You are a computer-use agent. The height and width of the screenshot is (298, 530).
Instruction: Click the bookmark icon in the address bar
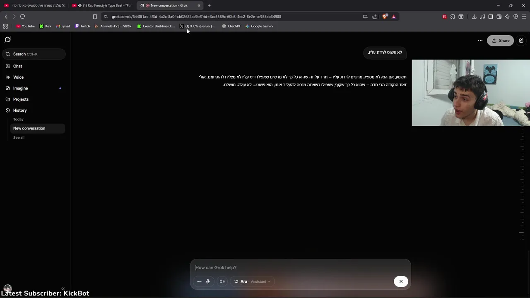click(x=95, y=17)
